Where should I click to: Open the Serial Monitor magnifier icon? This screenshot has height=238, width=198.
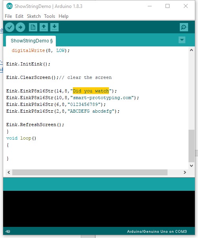click(x=184, y=27)
